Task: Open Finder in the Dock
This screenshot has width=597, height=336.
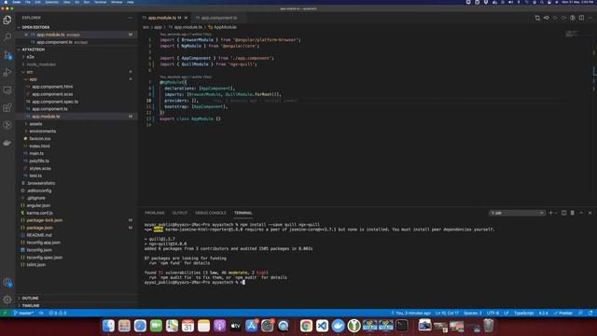Action: click(108, 326)
